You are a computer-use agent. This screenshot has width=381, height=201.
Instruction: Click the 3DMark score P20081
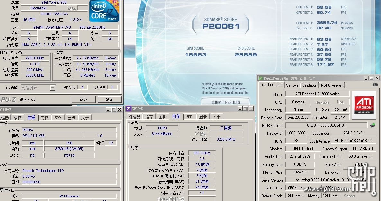pyautogui.click(x=221, y=26)
